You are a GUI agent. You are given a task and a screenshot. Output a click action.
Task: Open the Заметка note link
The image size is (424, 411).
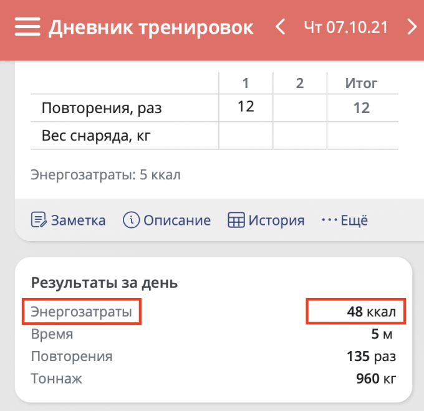click(78, 220)
